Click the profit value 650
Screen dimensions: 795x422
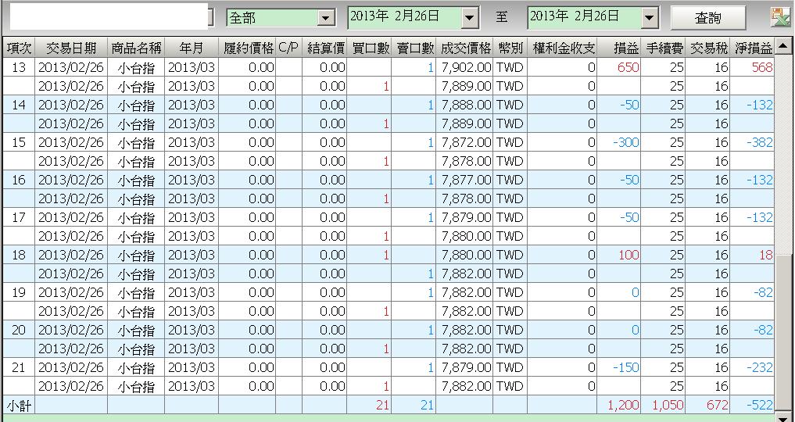click(628, 67)
